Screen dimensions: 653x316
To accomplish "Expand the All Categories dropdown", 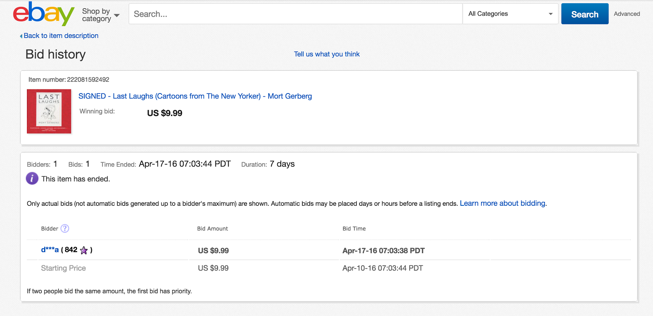I will (510, 14).
